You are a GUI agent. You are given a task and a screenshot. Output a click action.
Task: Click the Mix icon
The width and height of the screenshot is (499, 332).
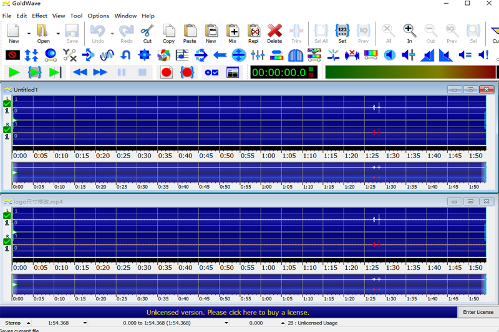(232, 31)
